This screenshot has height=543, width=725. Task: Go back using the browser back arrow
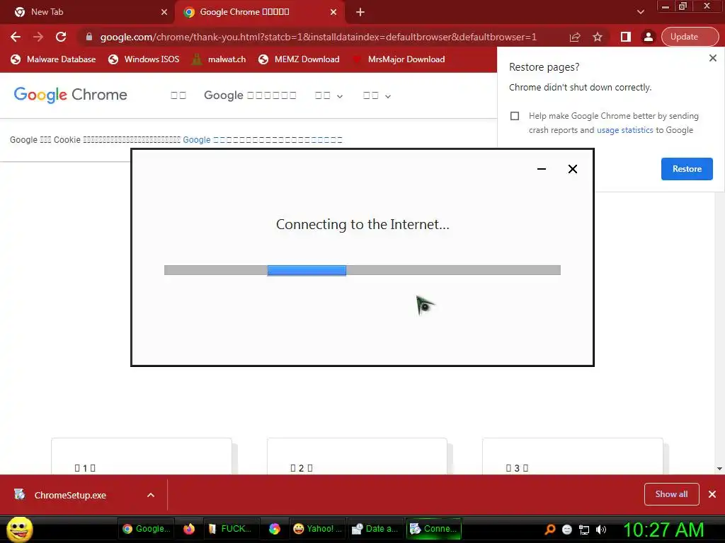[16, 37]
